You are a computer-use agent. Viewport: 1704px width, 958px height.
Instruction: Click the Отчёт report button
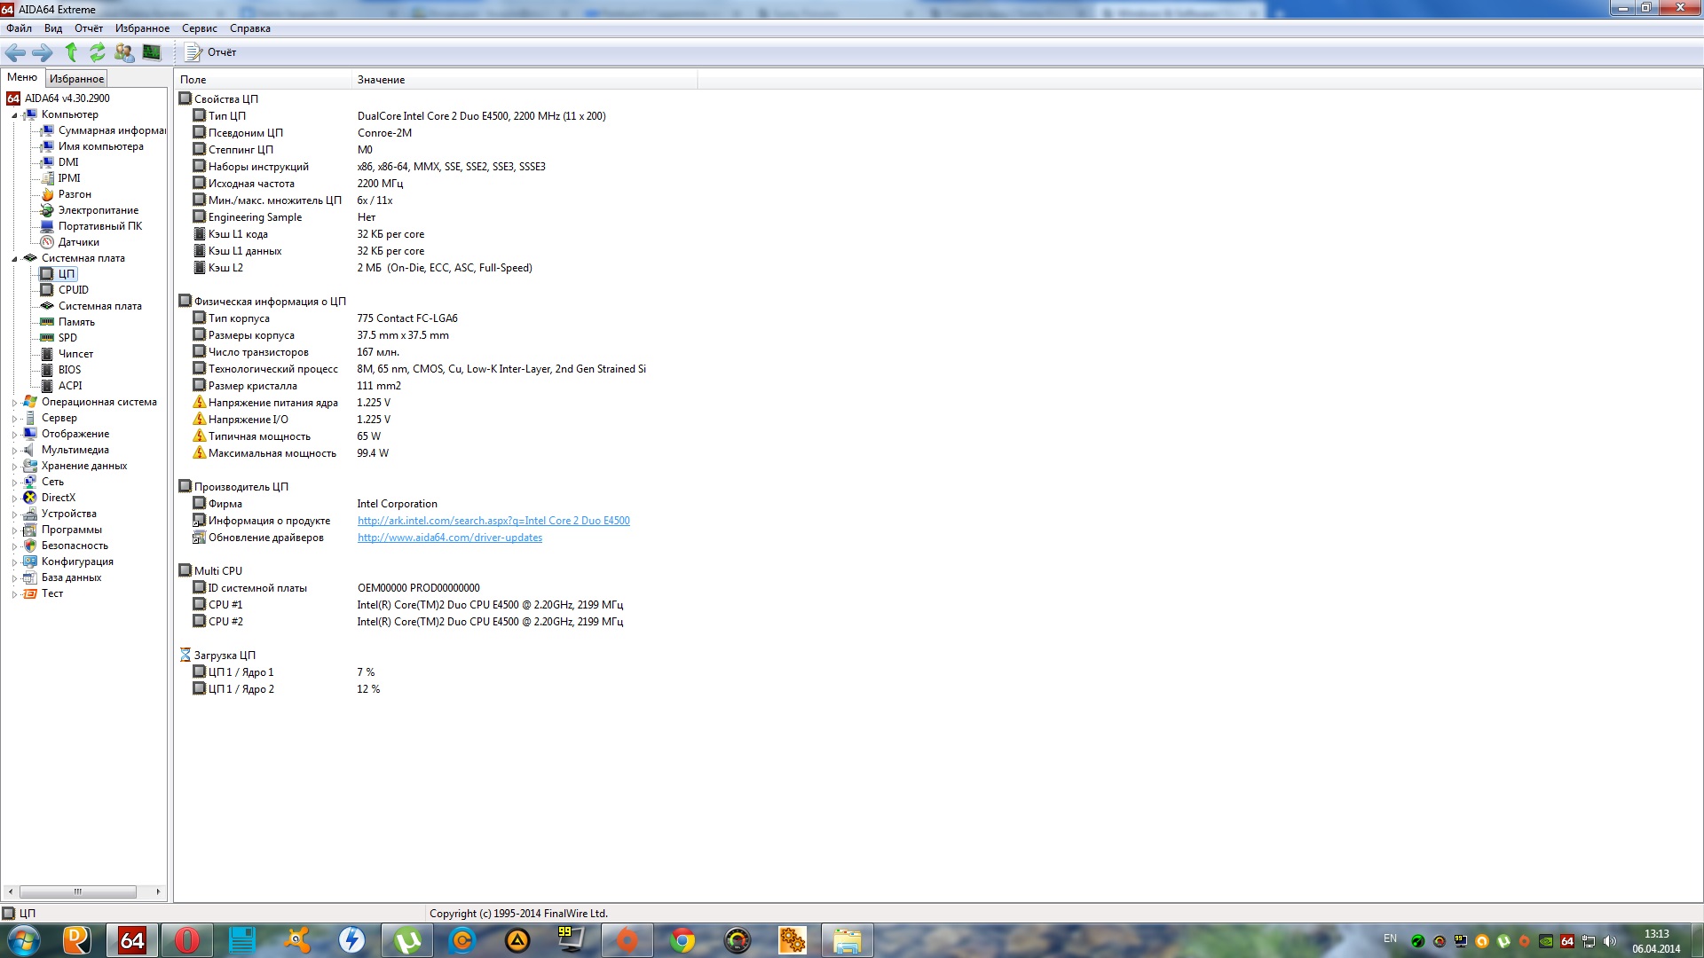tap(211, 52)
